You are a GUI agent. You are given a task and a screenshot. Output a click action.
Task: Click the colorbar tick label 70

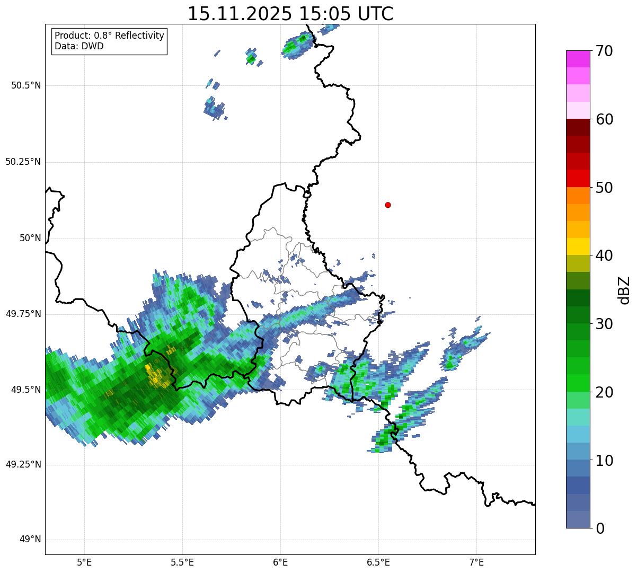coord(605,51)
